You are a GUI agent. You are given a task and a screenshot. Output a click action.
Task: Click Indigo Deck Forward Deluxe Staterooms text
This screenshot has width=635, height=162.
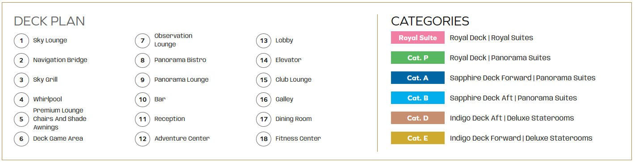tap(521, 138)
